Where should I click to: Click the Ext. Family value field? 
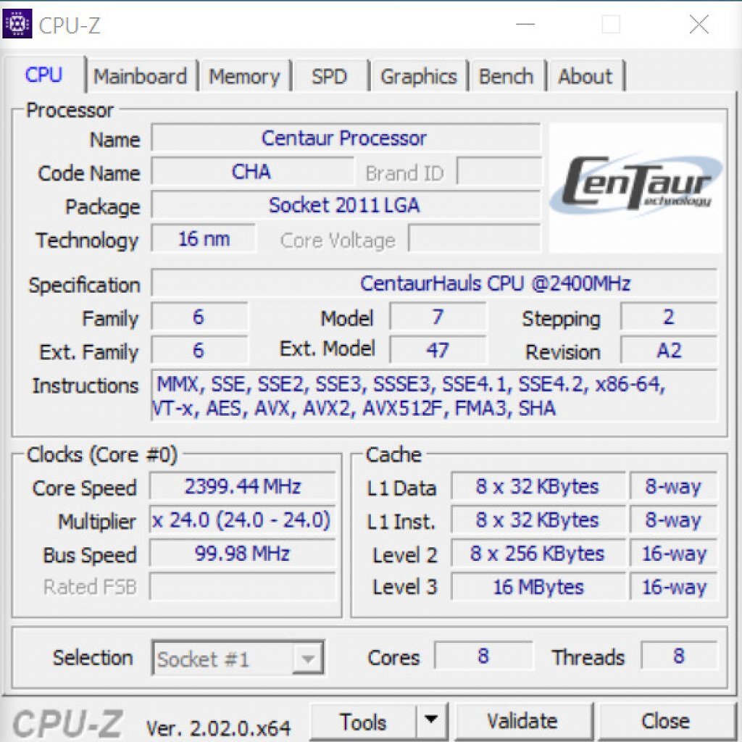[199, 350]
